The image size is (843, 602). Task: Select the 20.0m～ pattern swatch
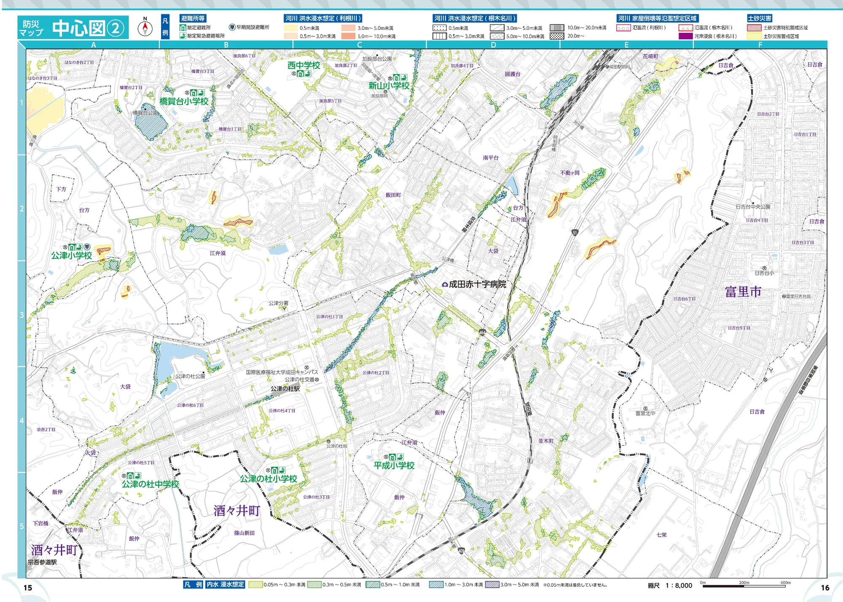[557, 36]
